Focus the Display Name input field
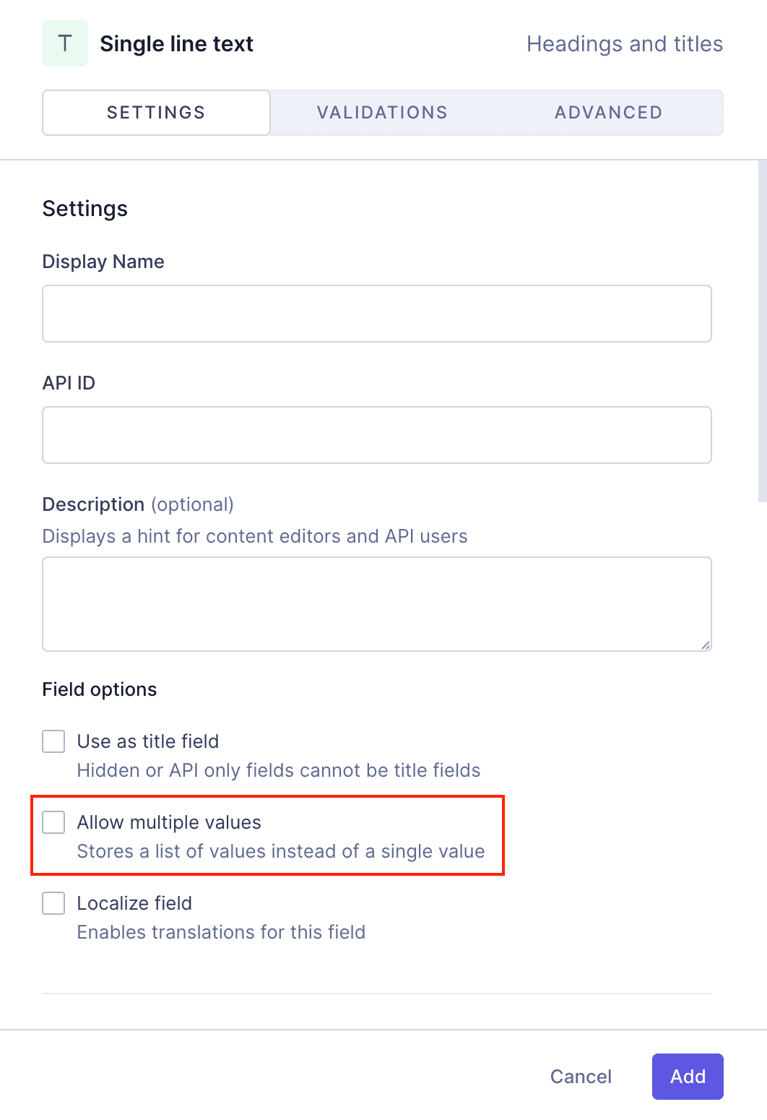 [376, 313]
